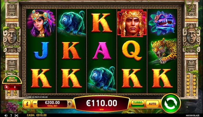The height and width of the screenshot is (117, 203).
Task: Mute the game sound speaker icon
Action: click(6, 115)
